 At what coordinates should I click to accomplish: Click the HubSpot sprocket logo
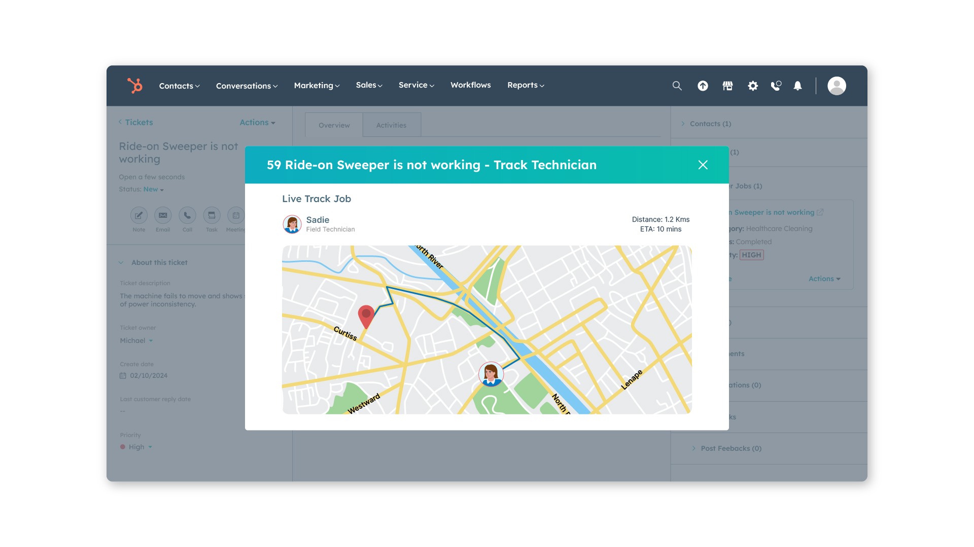(135, 86)
